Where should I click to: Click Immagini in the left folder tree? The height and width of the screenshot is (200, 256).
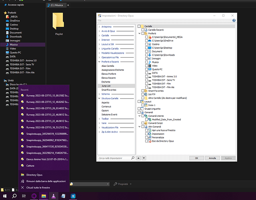[x=15, y=41]
